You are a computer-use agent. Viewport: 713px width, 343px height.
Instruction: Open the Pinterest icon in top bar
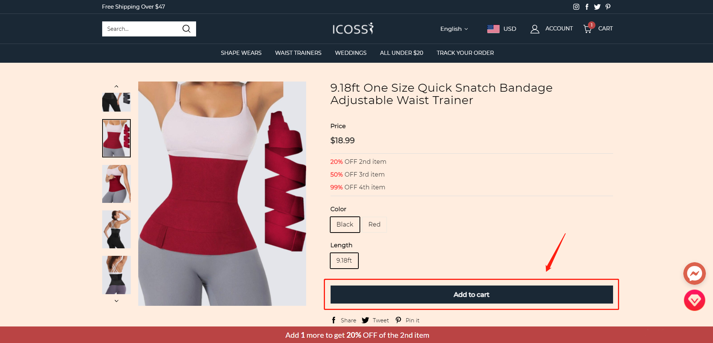tap(608, 7)
